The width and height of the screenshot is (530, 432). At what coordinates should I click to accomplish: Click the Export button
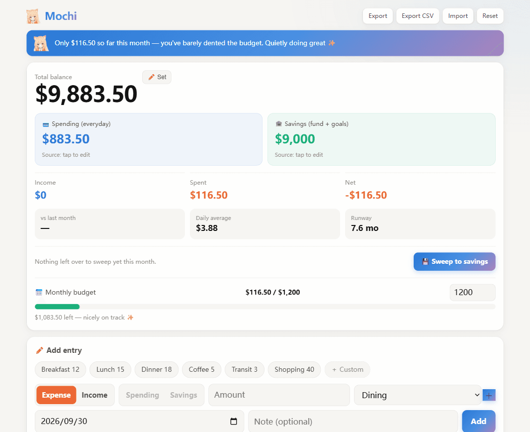[x=377, y=16]
